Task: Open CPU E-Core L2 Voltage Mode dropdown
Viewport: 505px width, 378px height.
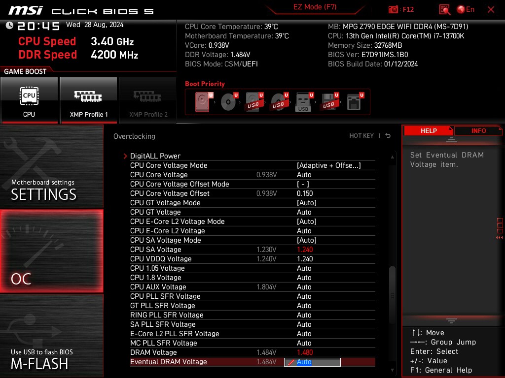Action: [307, 221]
